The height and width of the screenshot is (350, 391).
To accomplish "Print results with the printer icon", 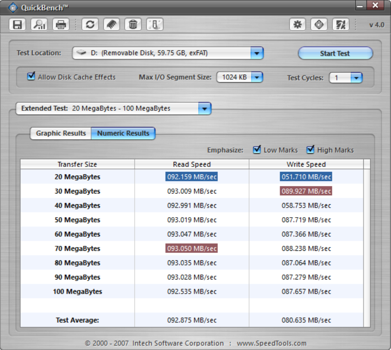I will pos(61,24).
